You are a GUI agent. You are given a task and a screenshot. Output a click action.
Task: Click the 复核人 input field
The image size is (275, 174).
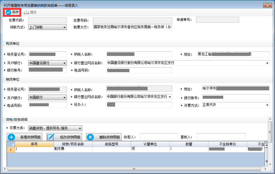pyautogui.click(x=221, y=136)
